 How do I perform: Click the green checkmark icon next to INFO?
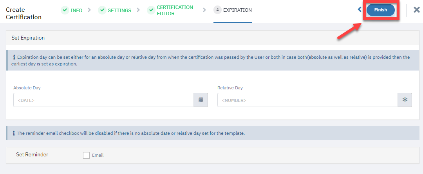coord(65,10)
